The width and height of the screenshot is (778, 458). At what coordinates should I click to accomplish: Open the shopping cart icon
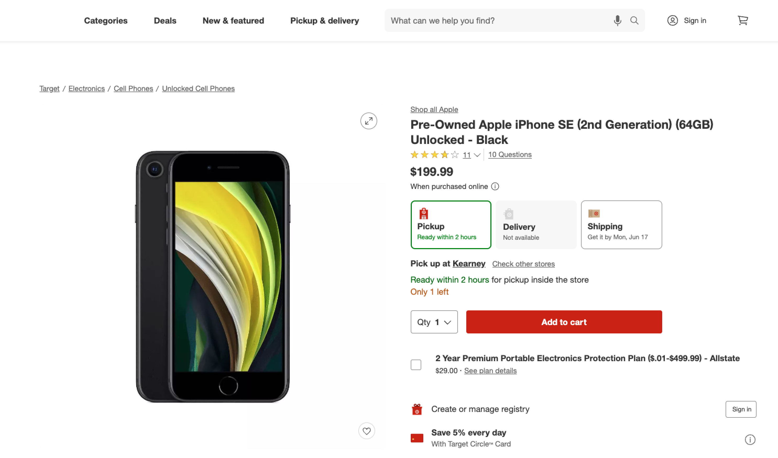coord(742,21)
